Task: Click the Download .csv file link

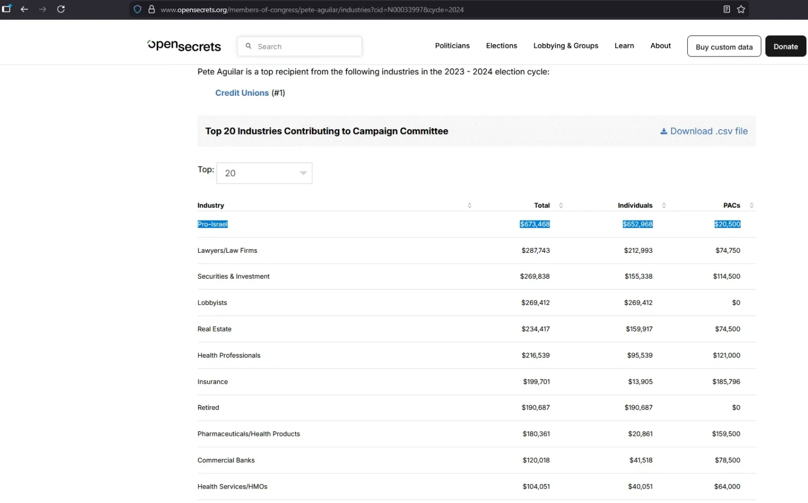Action: [704, 131]
